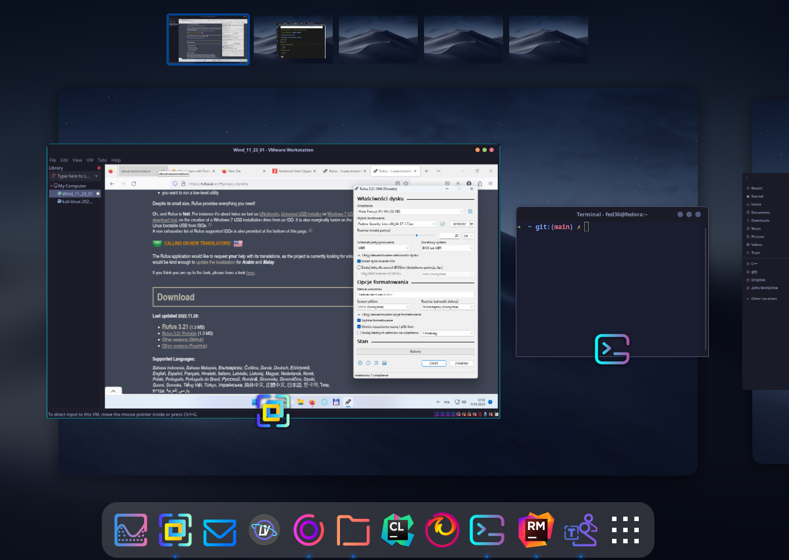
Task: Open Other versions (FossHub) link
Action: point(185,346)
